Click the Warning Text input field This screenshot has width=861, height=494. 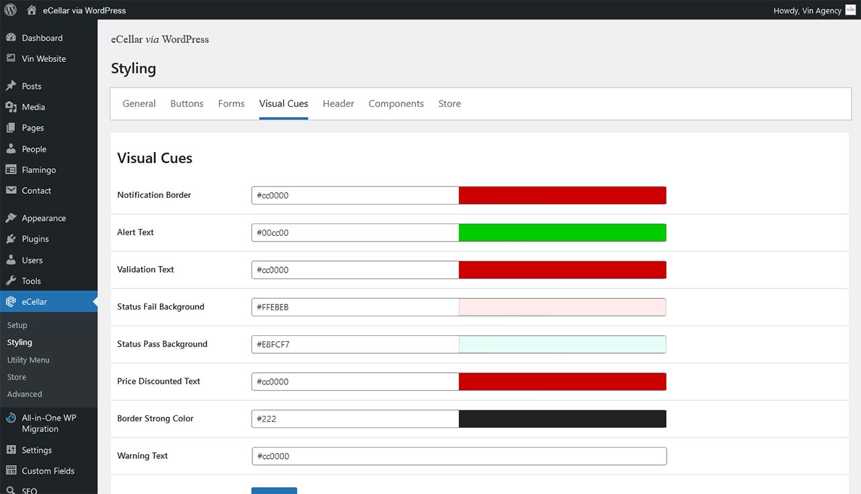pos(459,456)
